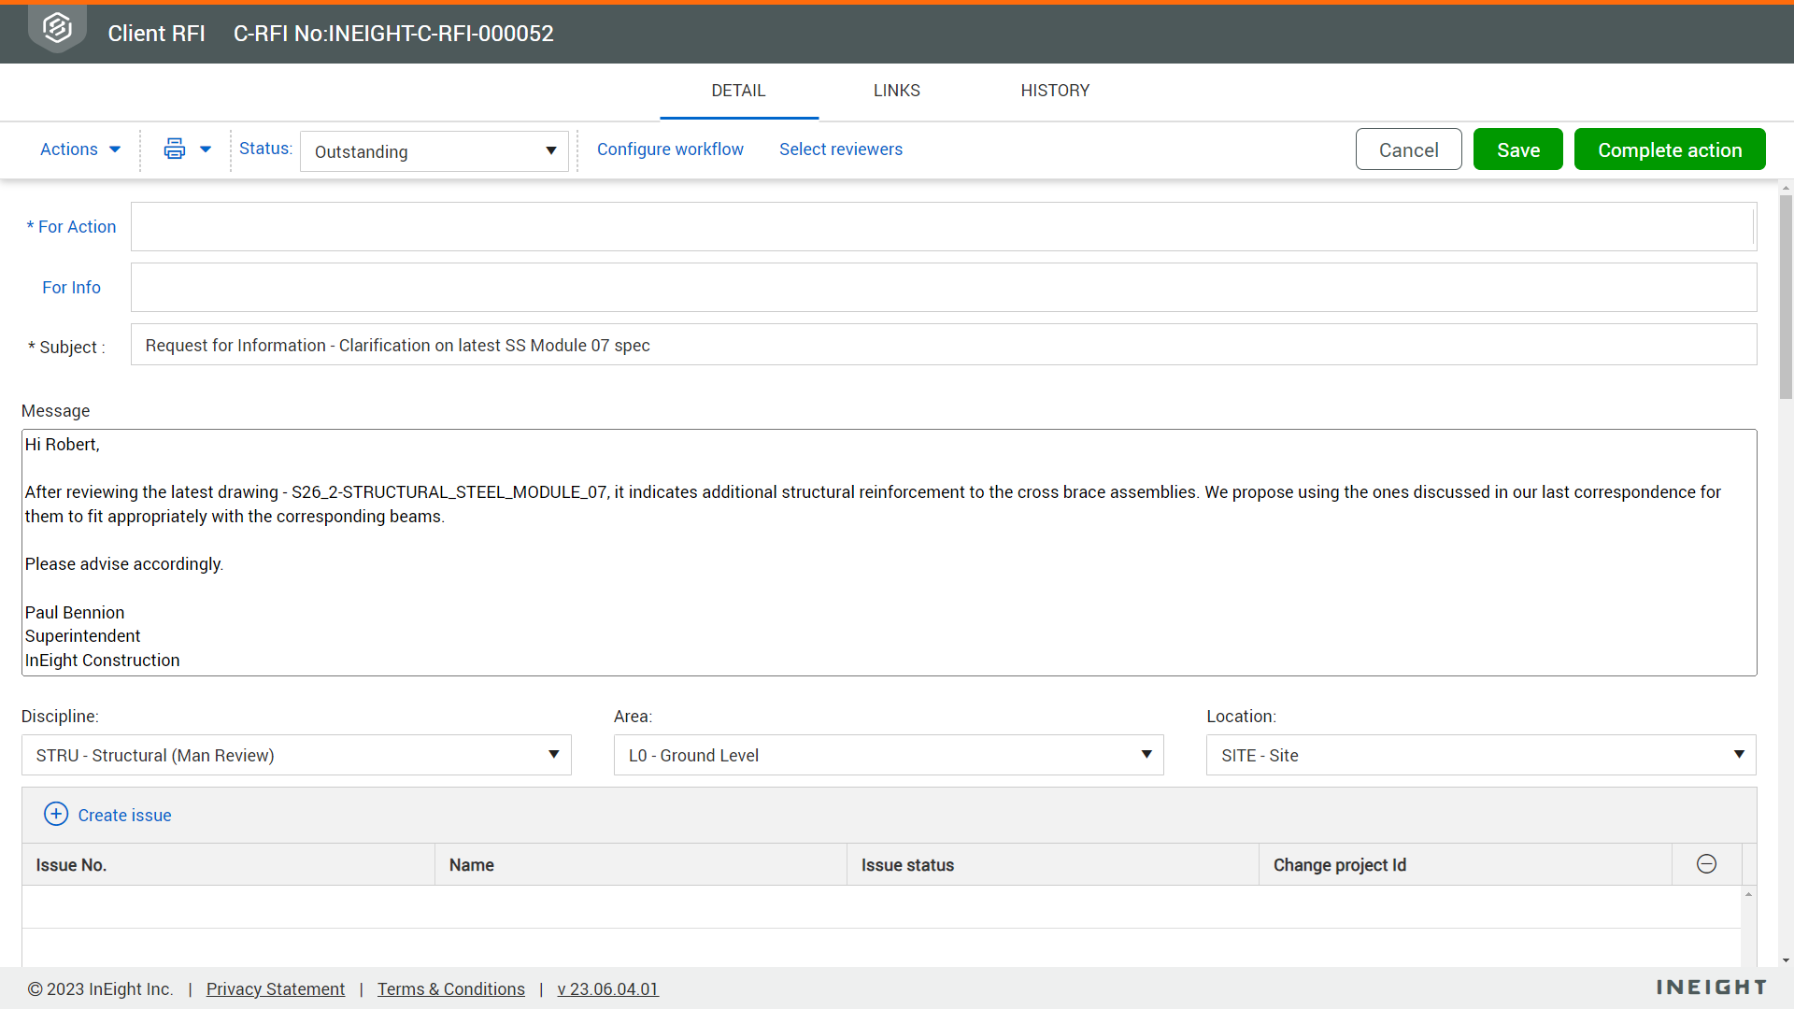Open the Area L0 Ground Level dropdown
This screenshot has height=1009, width=1794.
[x=889, y=755]
